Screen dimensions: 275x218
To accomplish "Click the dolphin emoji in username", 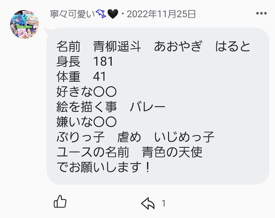I will pyautogui.click(x=101, y=14).
